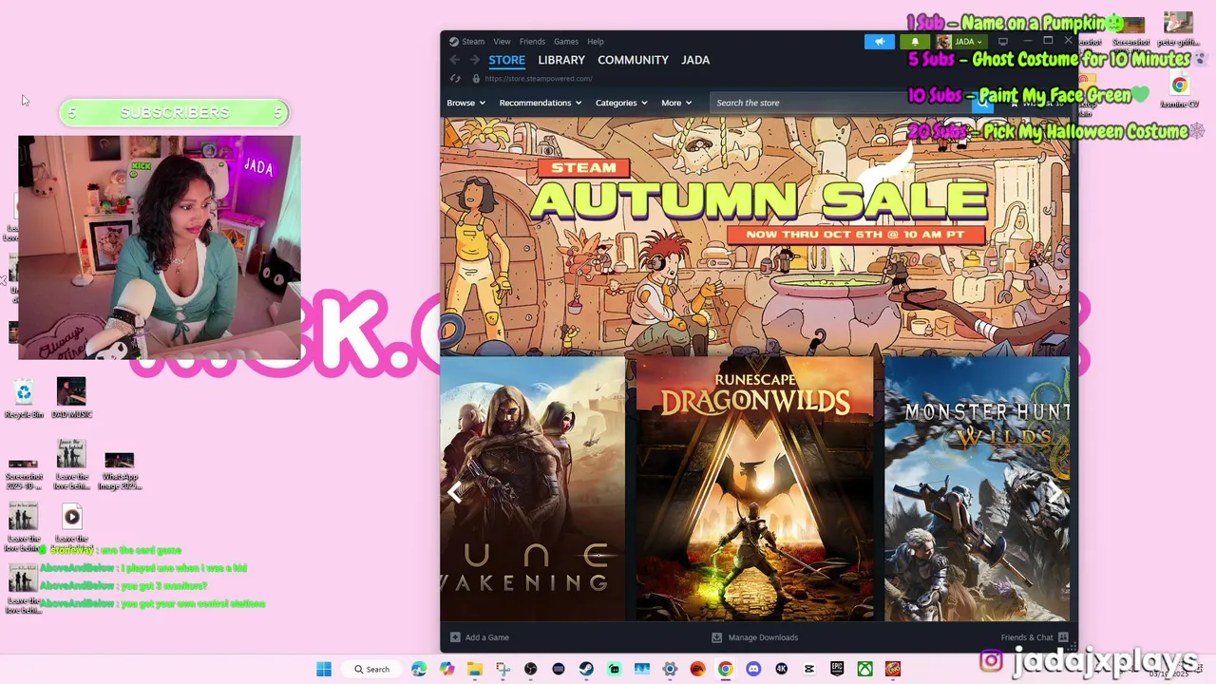Open Manage Downloads
The width and height of the screenshot is (1216, 684).
point(755,637)
